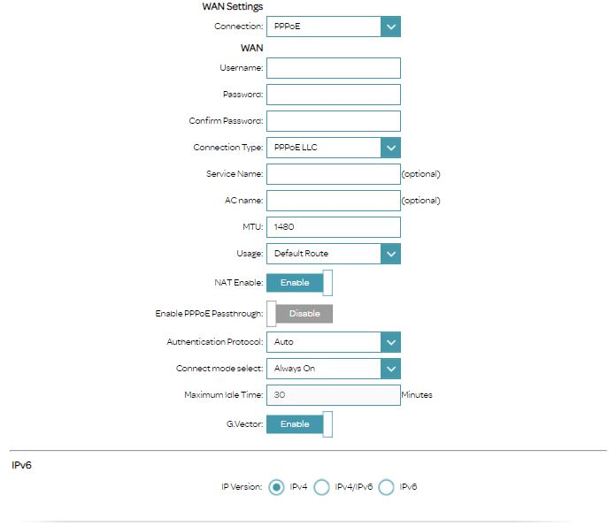Click the PPPoE LLC connection type box
616x526 pixels.
click(333, 148)
